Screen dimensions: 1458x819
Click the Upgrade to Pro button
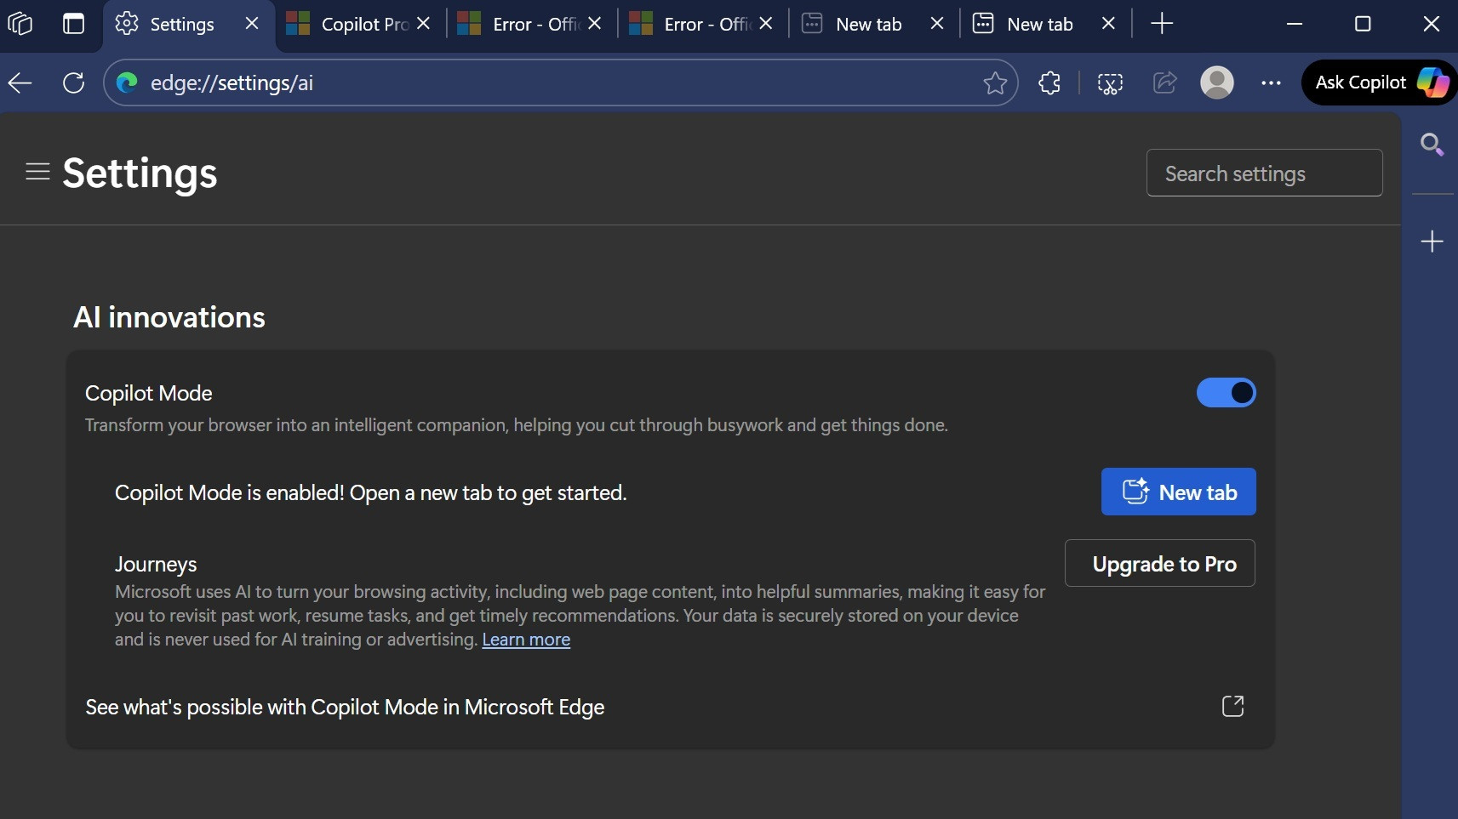click(x=1160, y=563)
